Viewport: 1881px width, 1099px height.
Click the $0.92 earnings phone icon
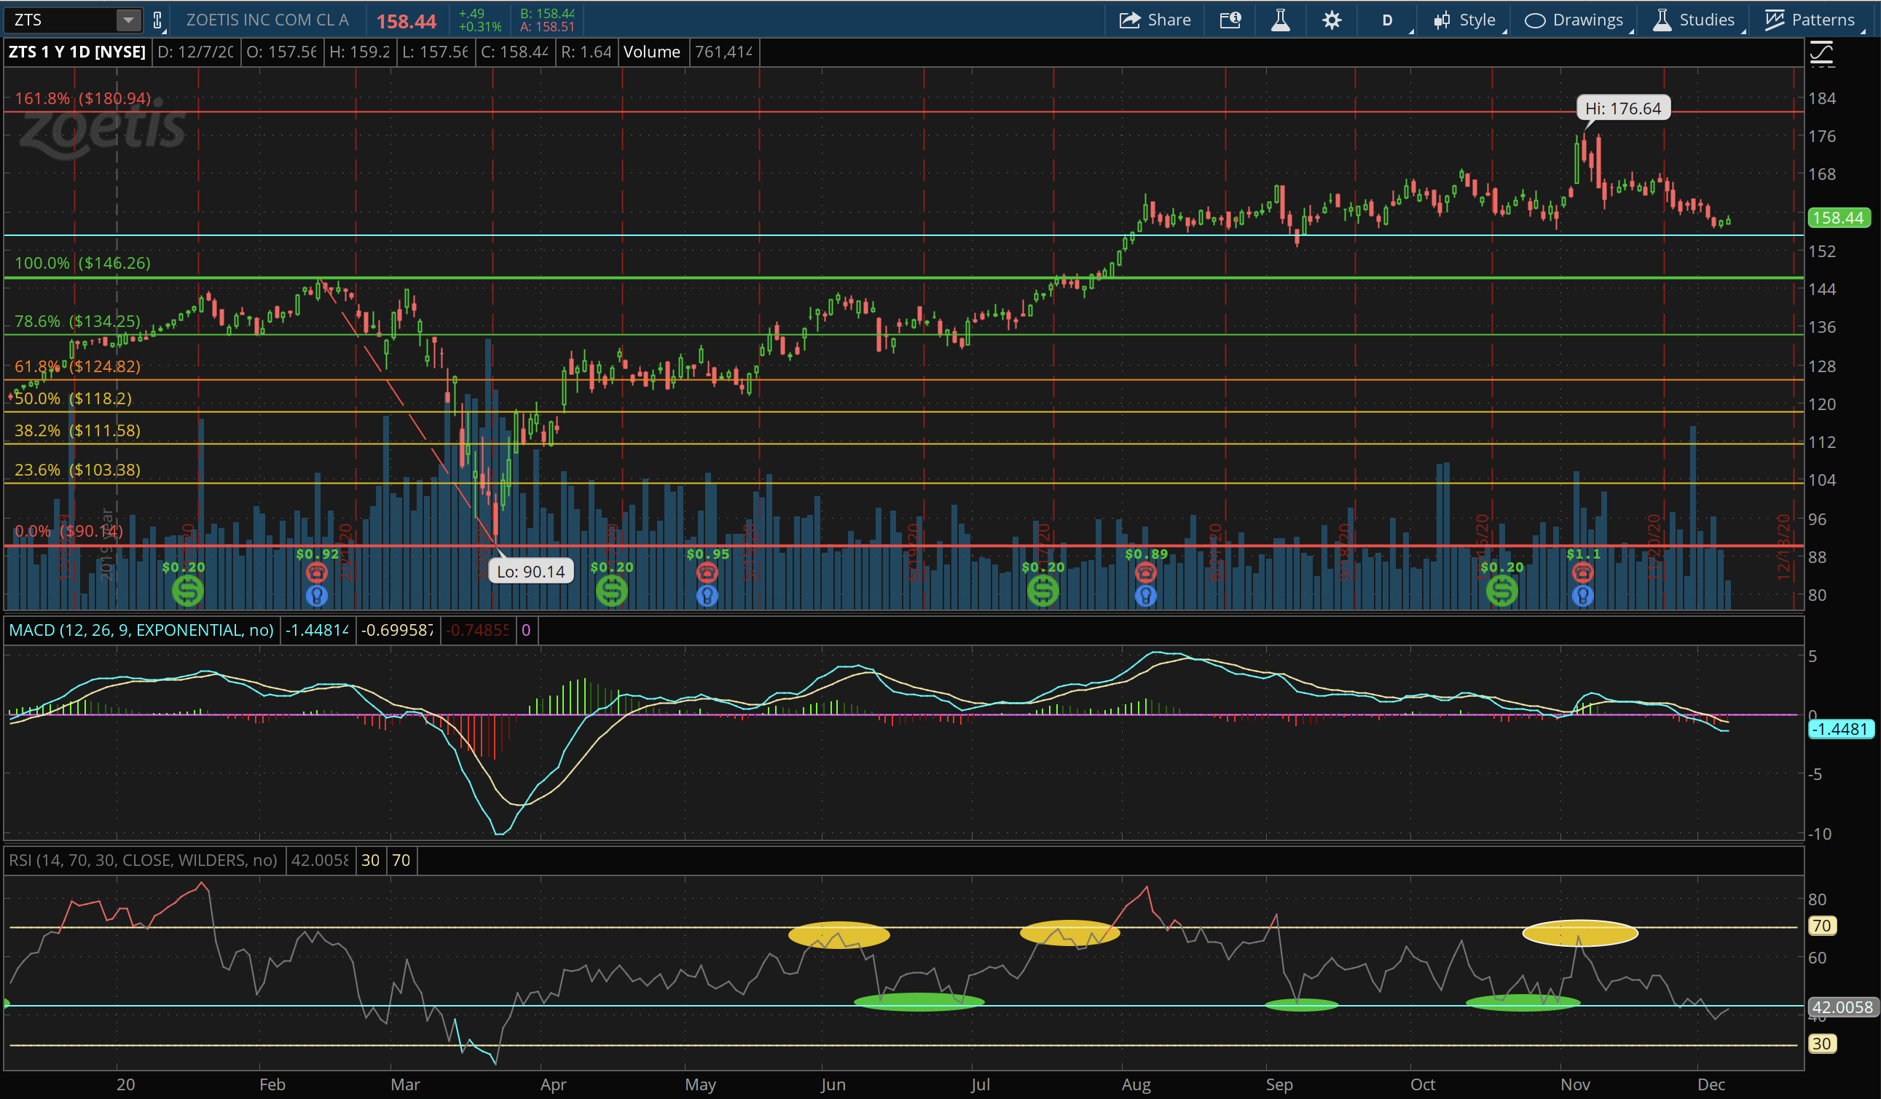tap(316, 572)
